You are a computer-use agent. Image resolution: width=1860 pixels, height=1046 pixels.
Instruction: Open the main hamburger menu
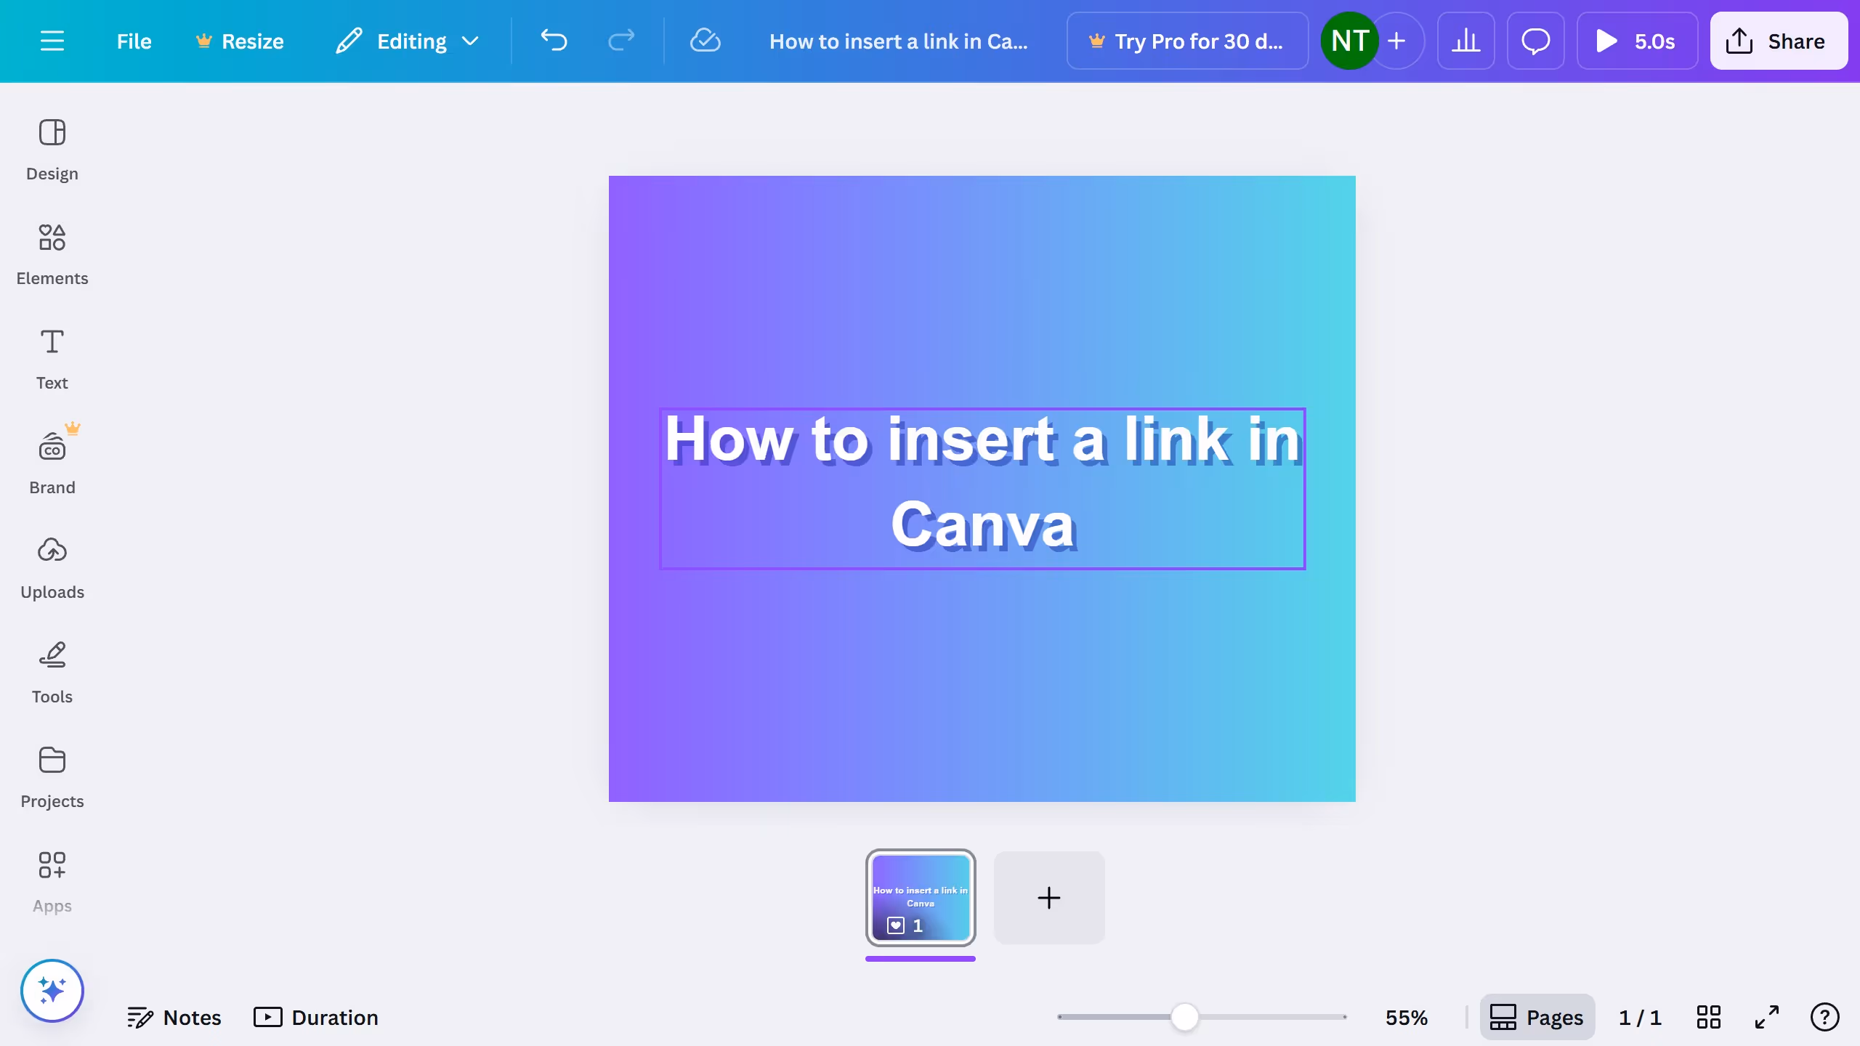click(52, 41)
